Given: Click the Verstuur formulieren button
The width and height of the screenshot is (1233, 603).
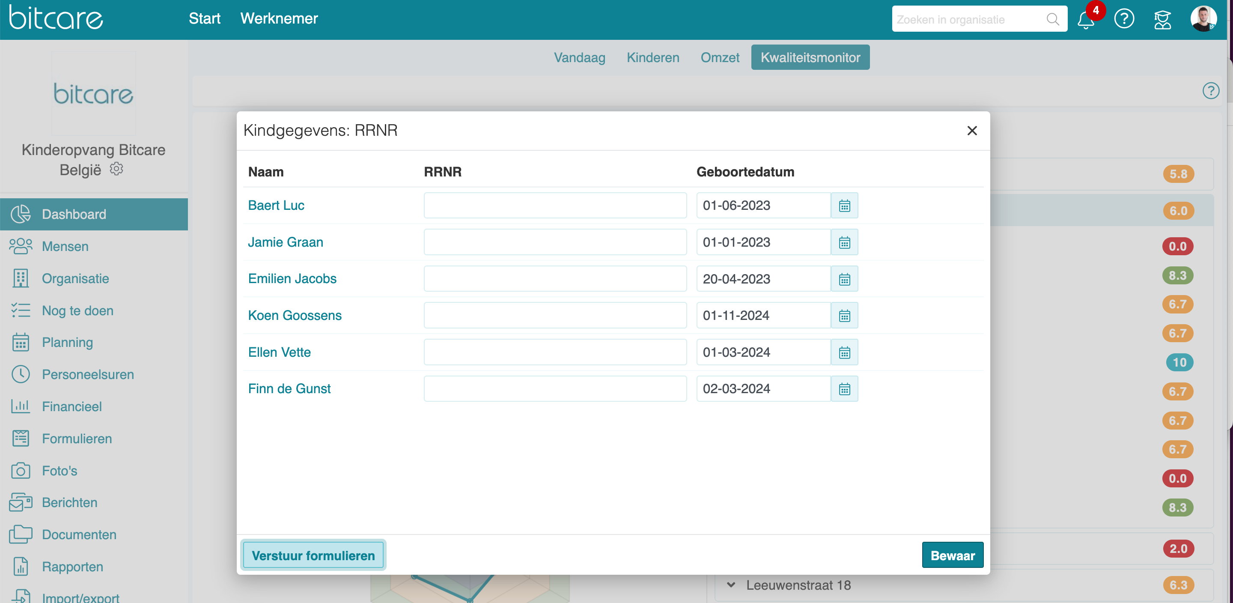Looking at the screenshot, I should click(x=313, y=555).
